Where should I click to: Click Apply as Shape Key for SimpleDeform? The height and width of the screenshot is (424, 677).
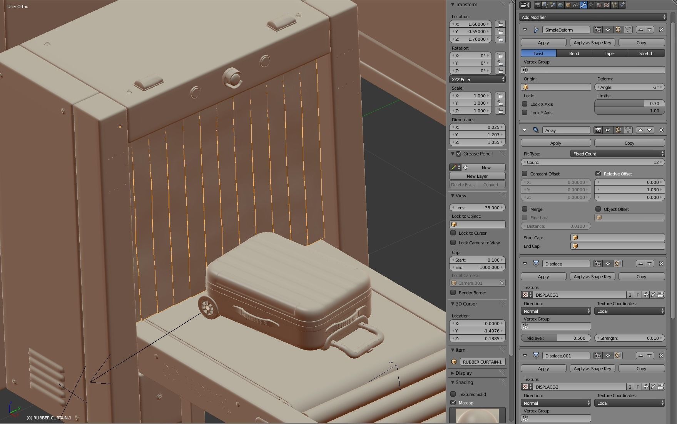pyautogui.click(x=592, y=42)
